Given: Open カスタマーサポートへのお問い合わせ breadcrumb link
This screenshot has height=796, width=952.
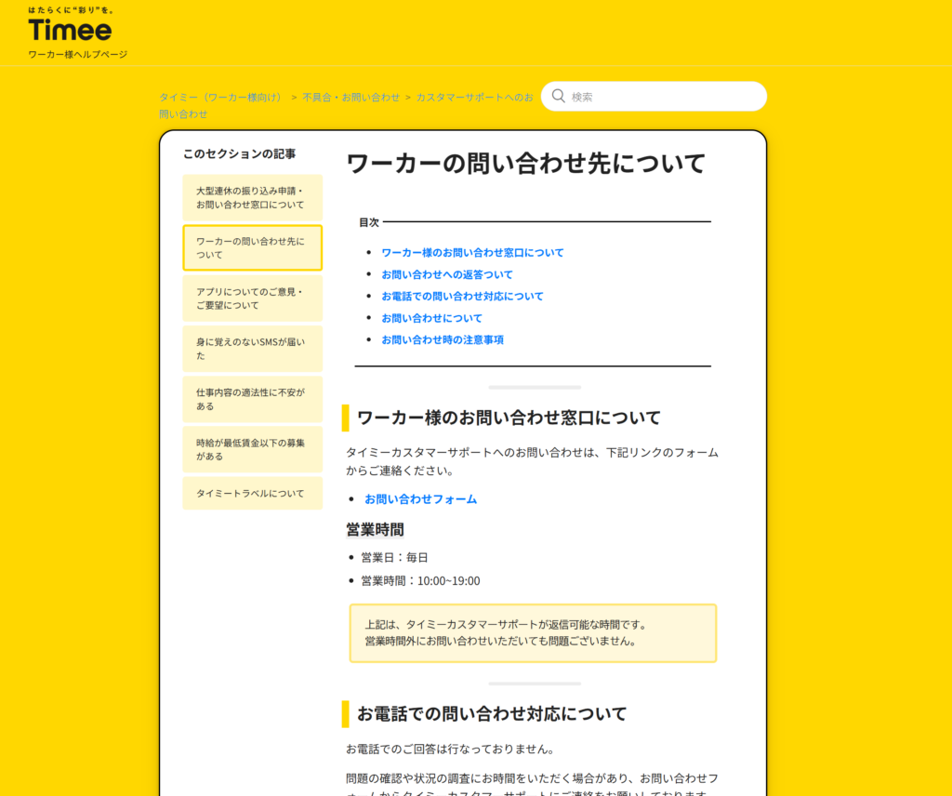Looking at the screenshot, I should point(474,97).
